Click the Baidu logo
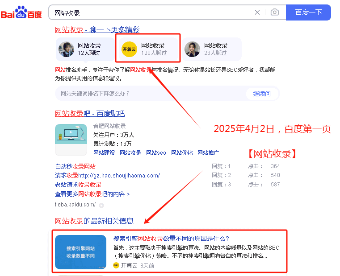 (x=21, y=13)
